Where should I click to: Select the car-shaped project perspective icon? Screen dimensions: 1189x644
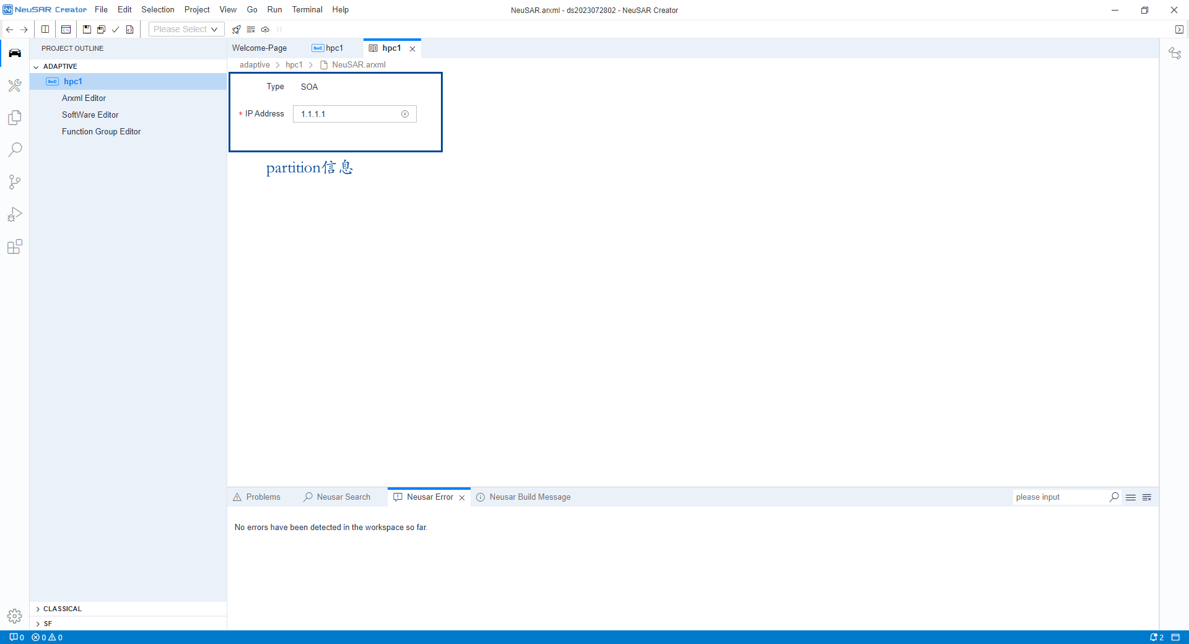14,53
